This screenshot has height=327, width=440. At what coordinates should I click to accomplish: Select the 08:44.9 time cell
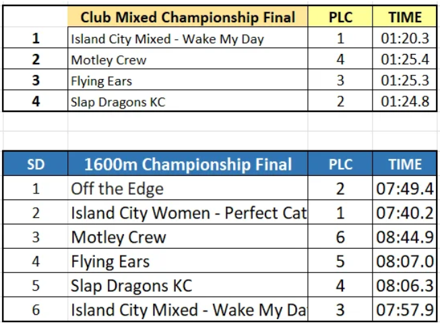pos(405,237)
